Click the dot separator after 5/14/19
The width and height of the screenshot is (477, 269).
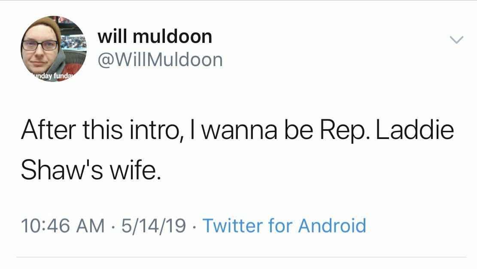[194, 227]
